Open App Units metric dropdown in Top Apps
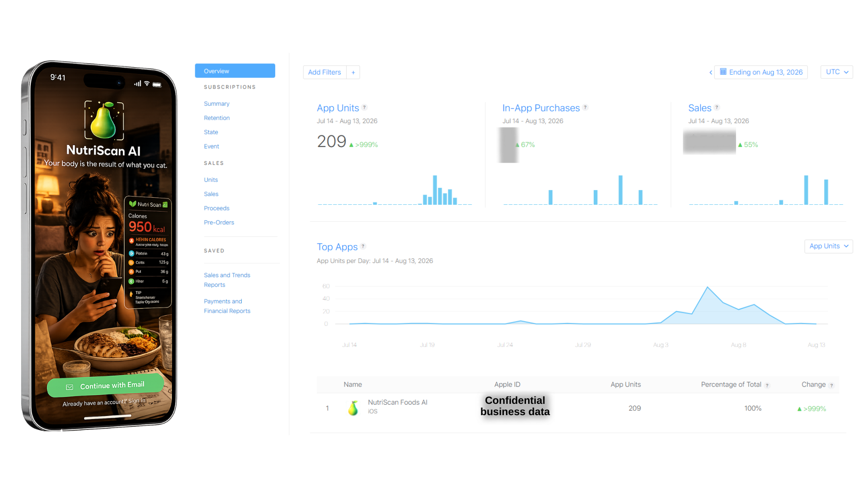 coord(829,246)
